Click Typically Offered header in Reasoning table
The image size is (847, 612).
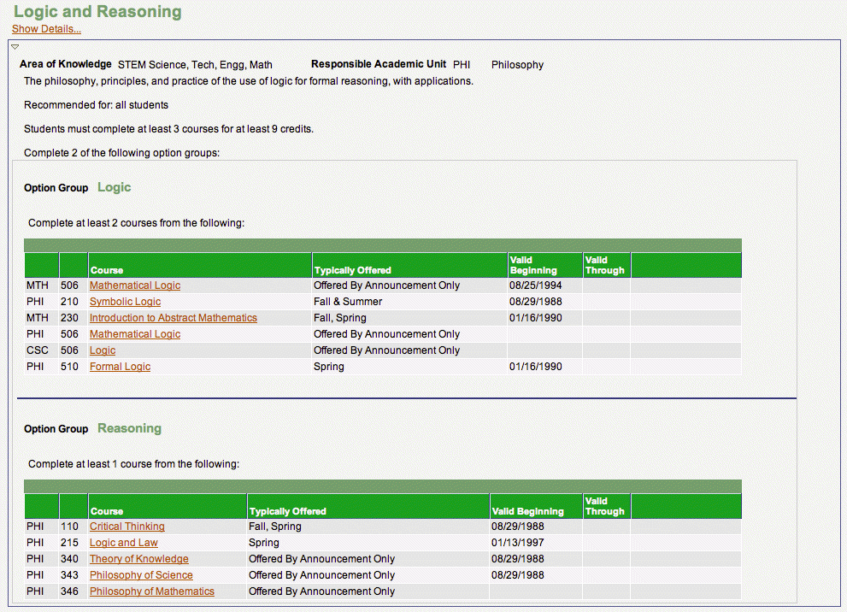coord(287,511)
